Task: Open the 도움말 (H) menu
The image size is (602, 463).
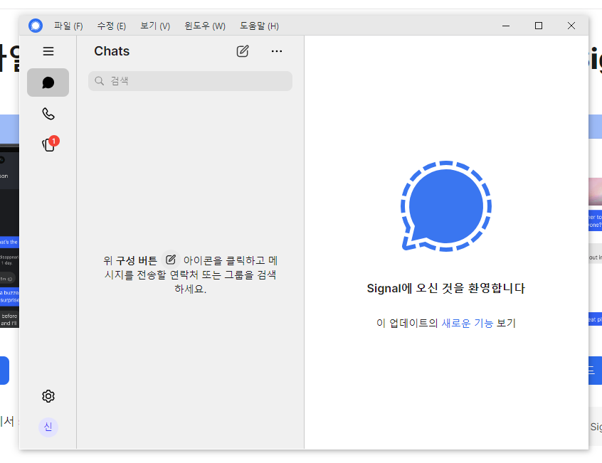Action: [259, 26]
